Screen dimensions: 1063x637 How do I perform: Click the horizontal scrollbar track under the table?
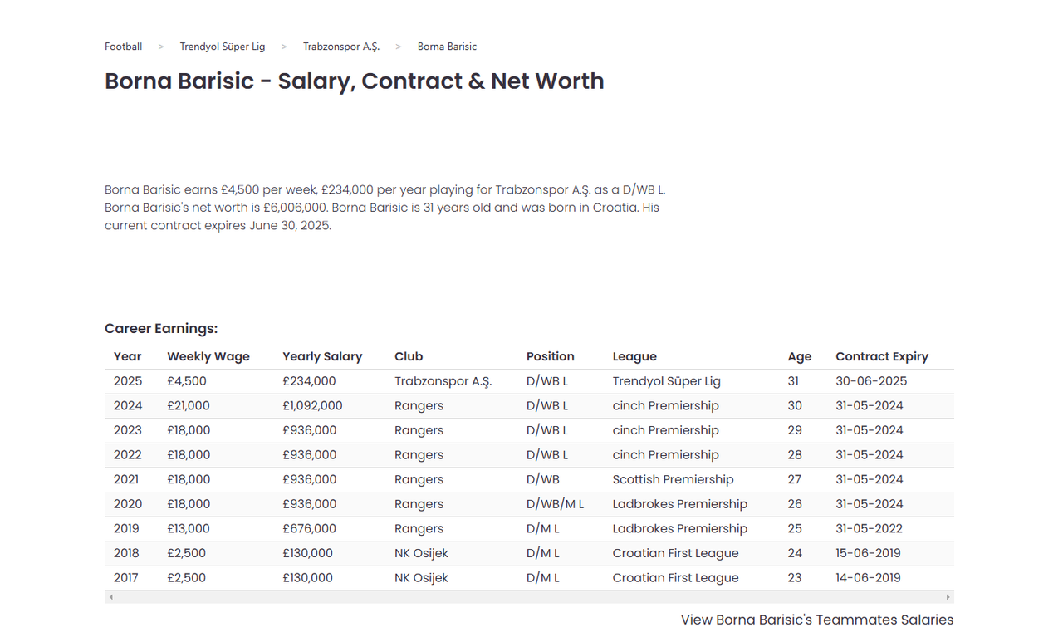pyautogui.click(x=529, y=597)
